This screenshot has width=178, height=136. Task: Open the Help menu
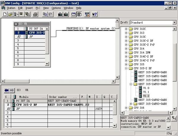pos(79,8)
